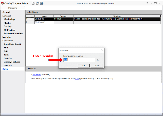Open the Casting material page
This screenshot has width=163, height=116.
coord(8,26)
